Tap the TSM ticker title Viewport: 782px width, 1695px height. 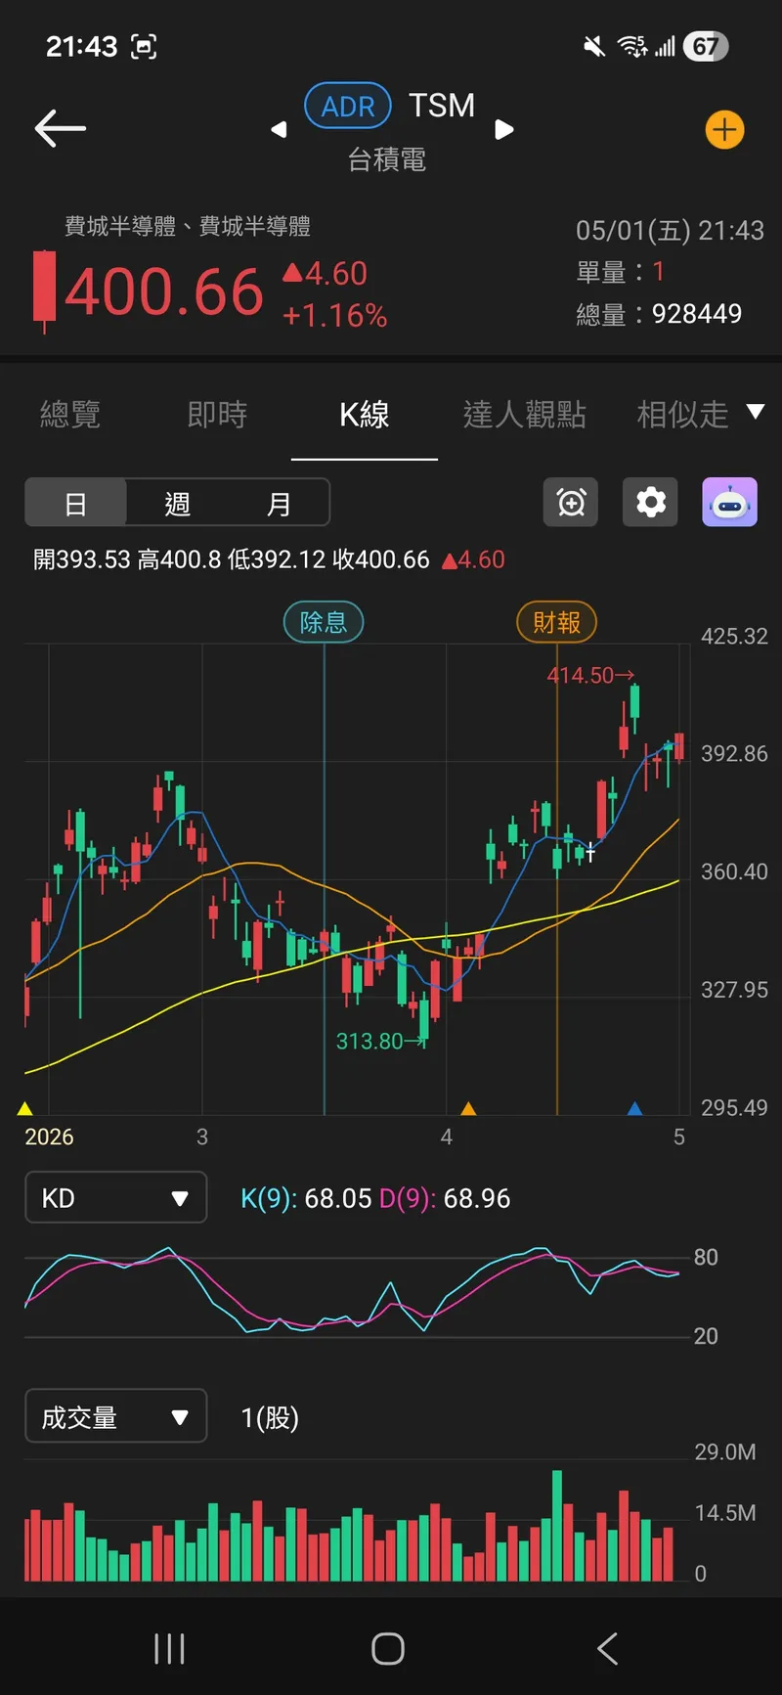442,106
